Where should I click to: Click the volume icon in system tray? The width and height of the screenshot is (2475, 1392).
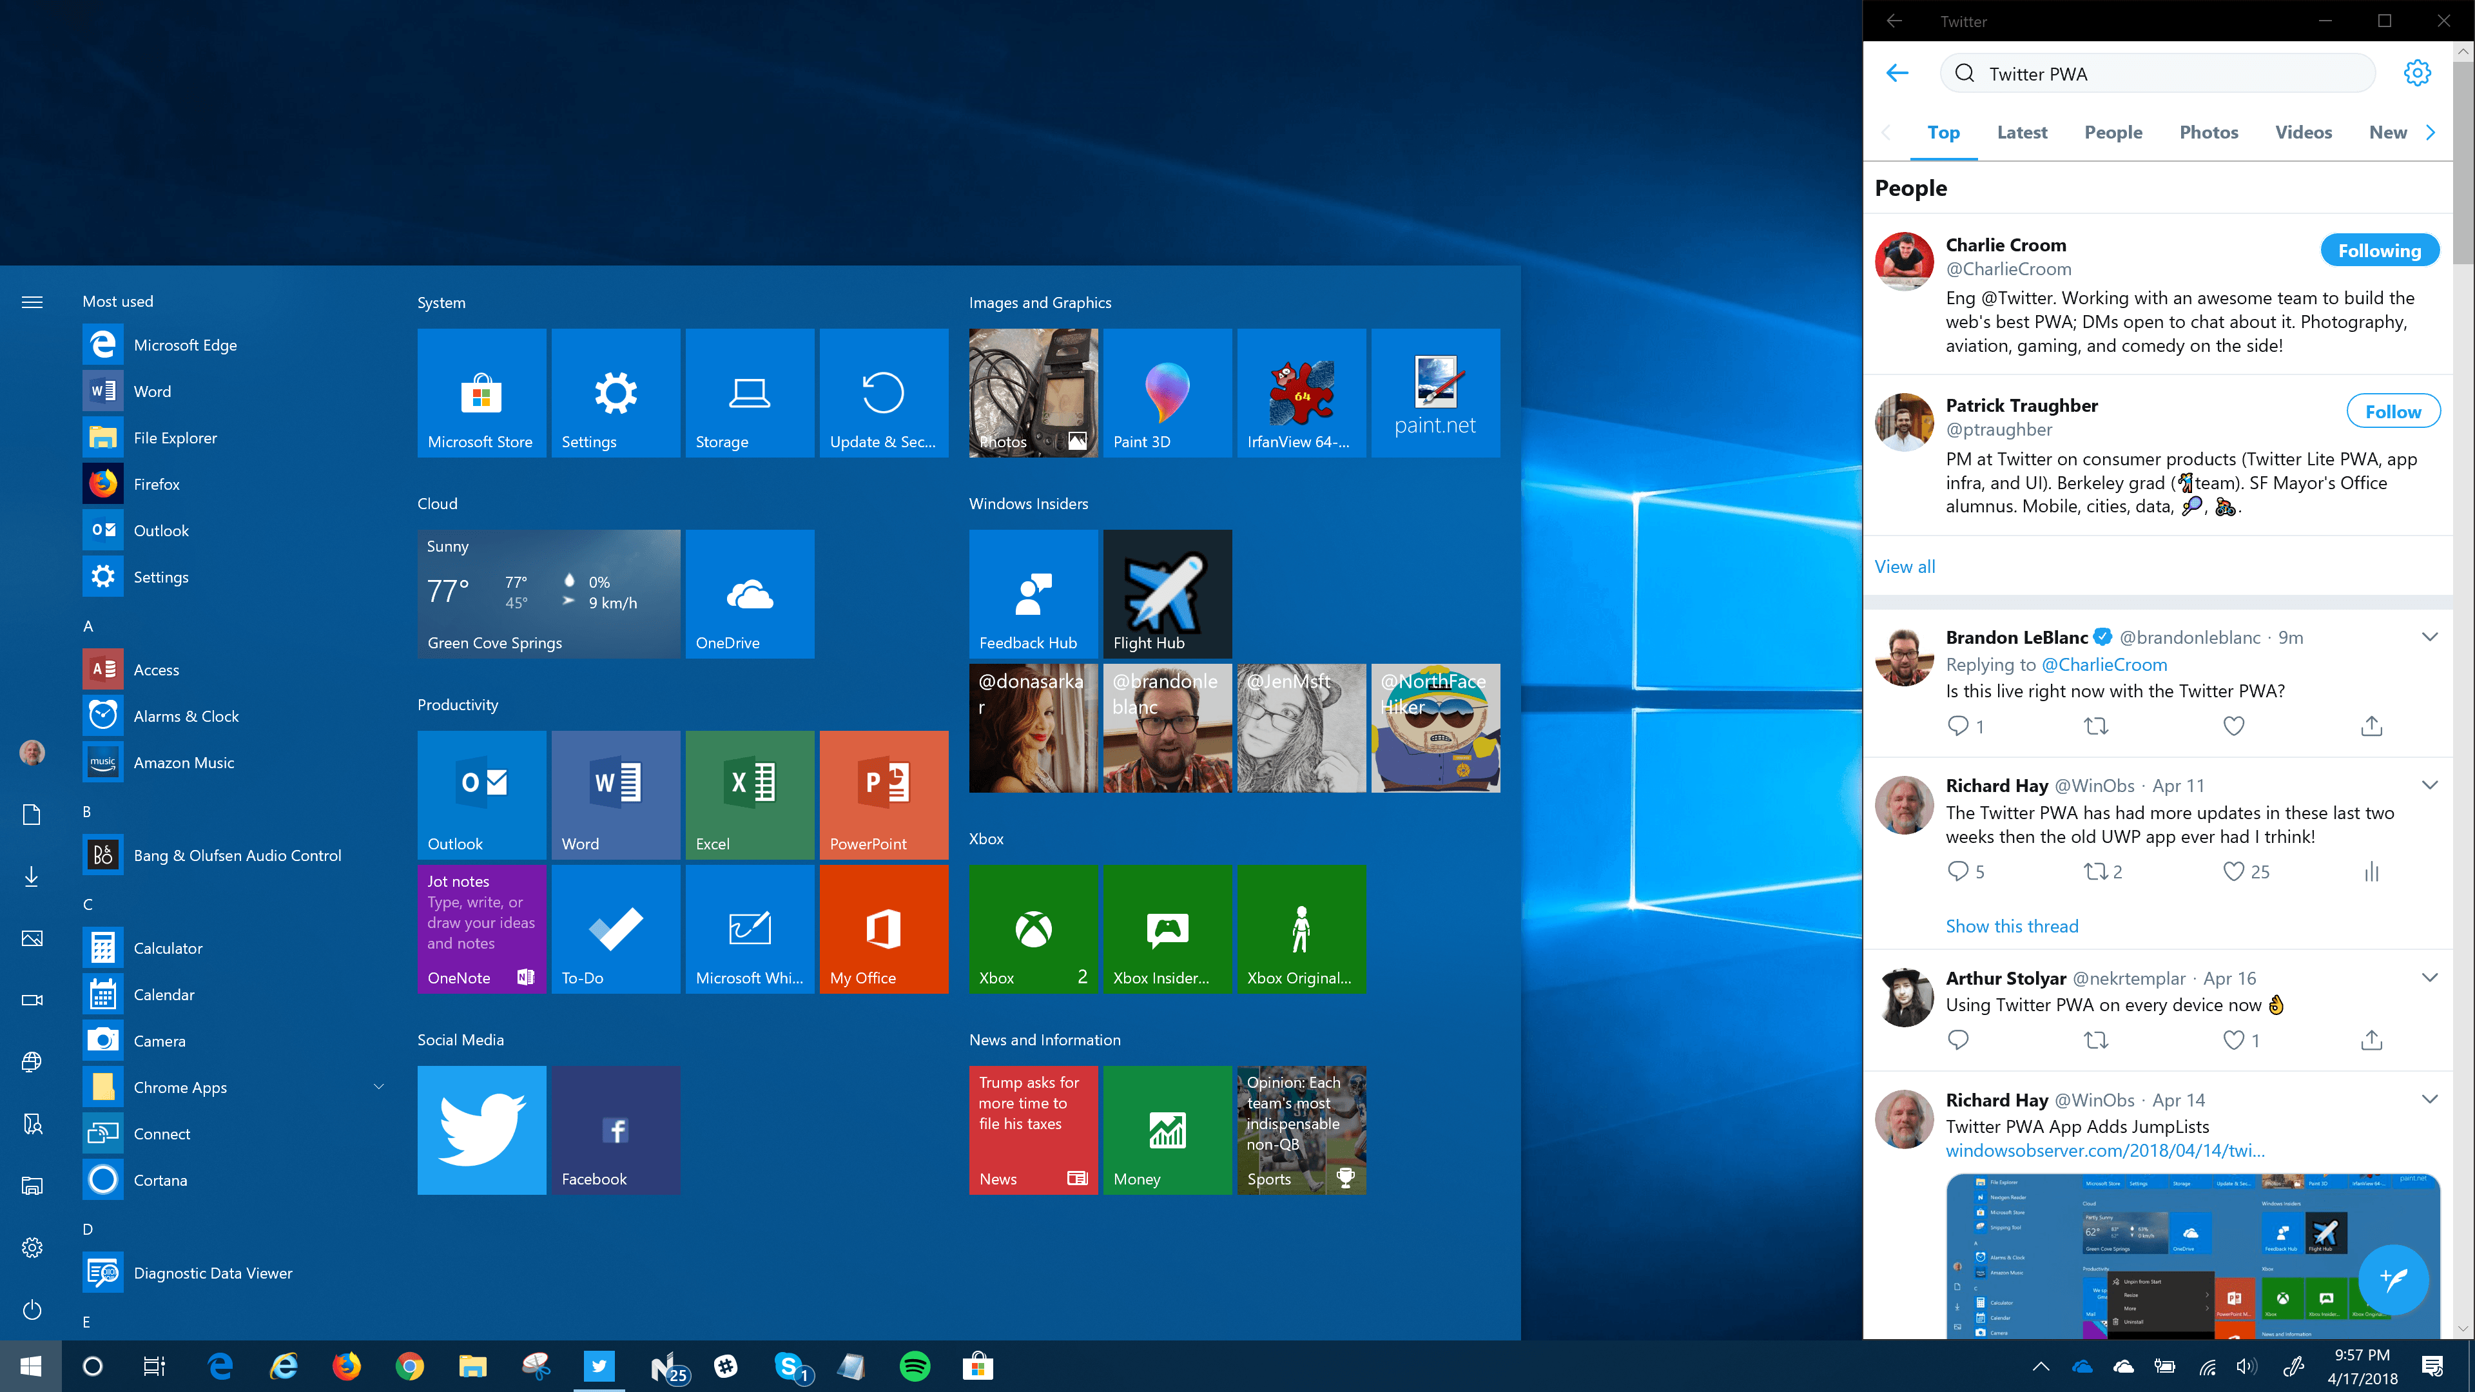pyautogui.click(x=2246, y=1366)
